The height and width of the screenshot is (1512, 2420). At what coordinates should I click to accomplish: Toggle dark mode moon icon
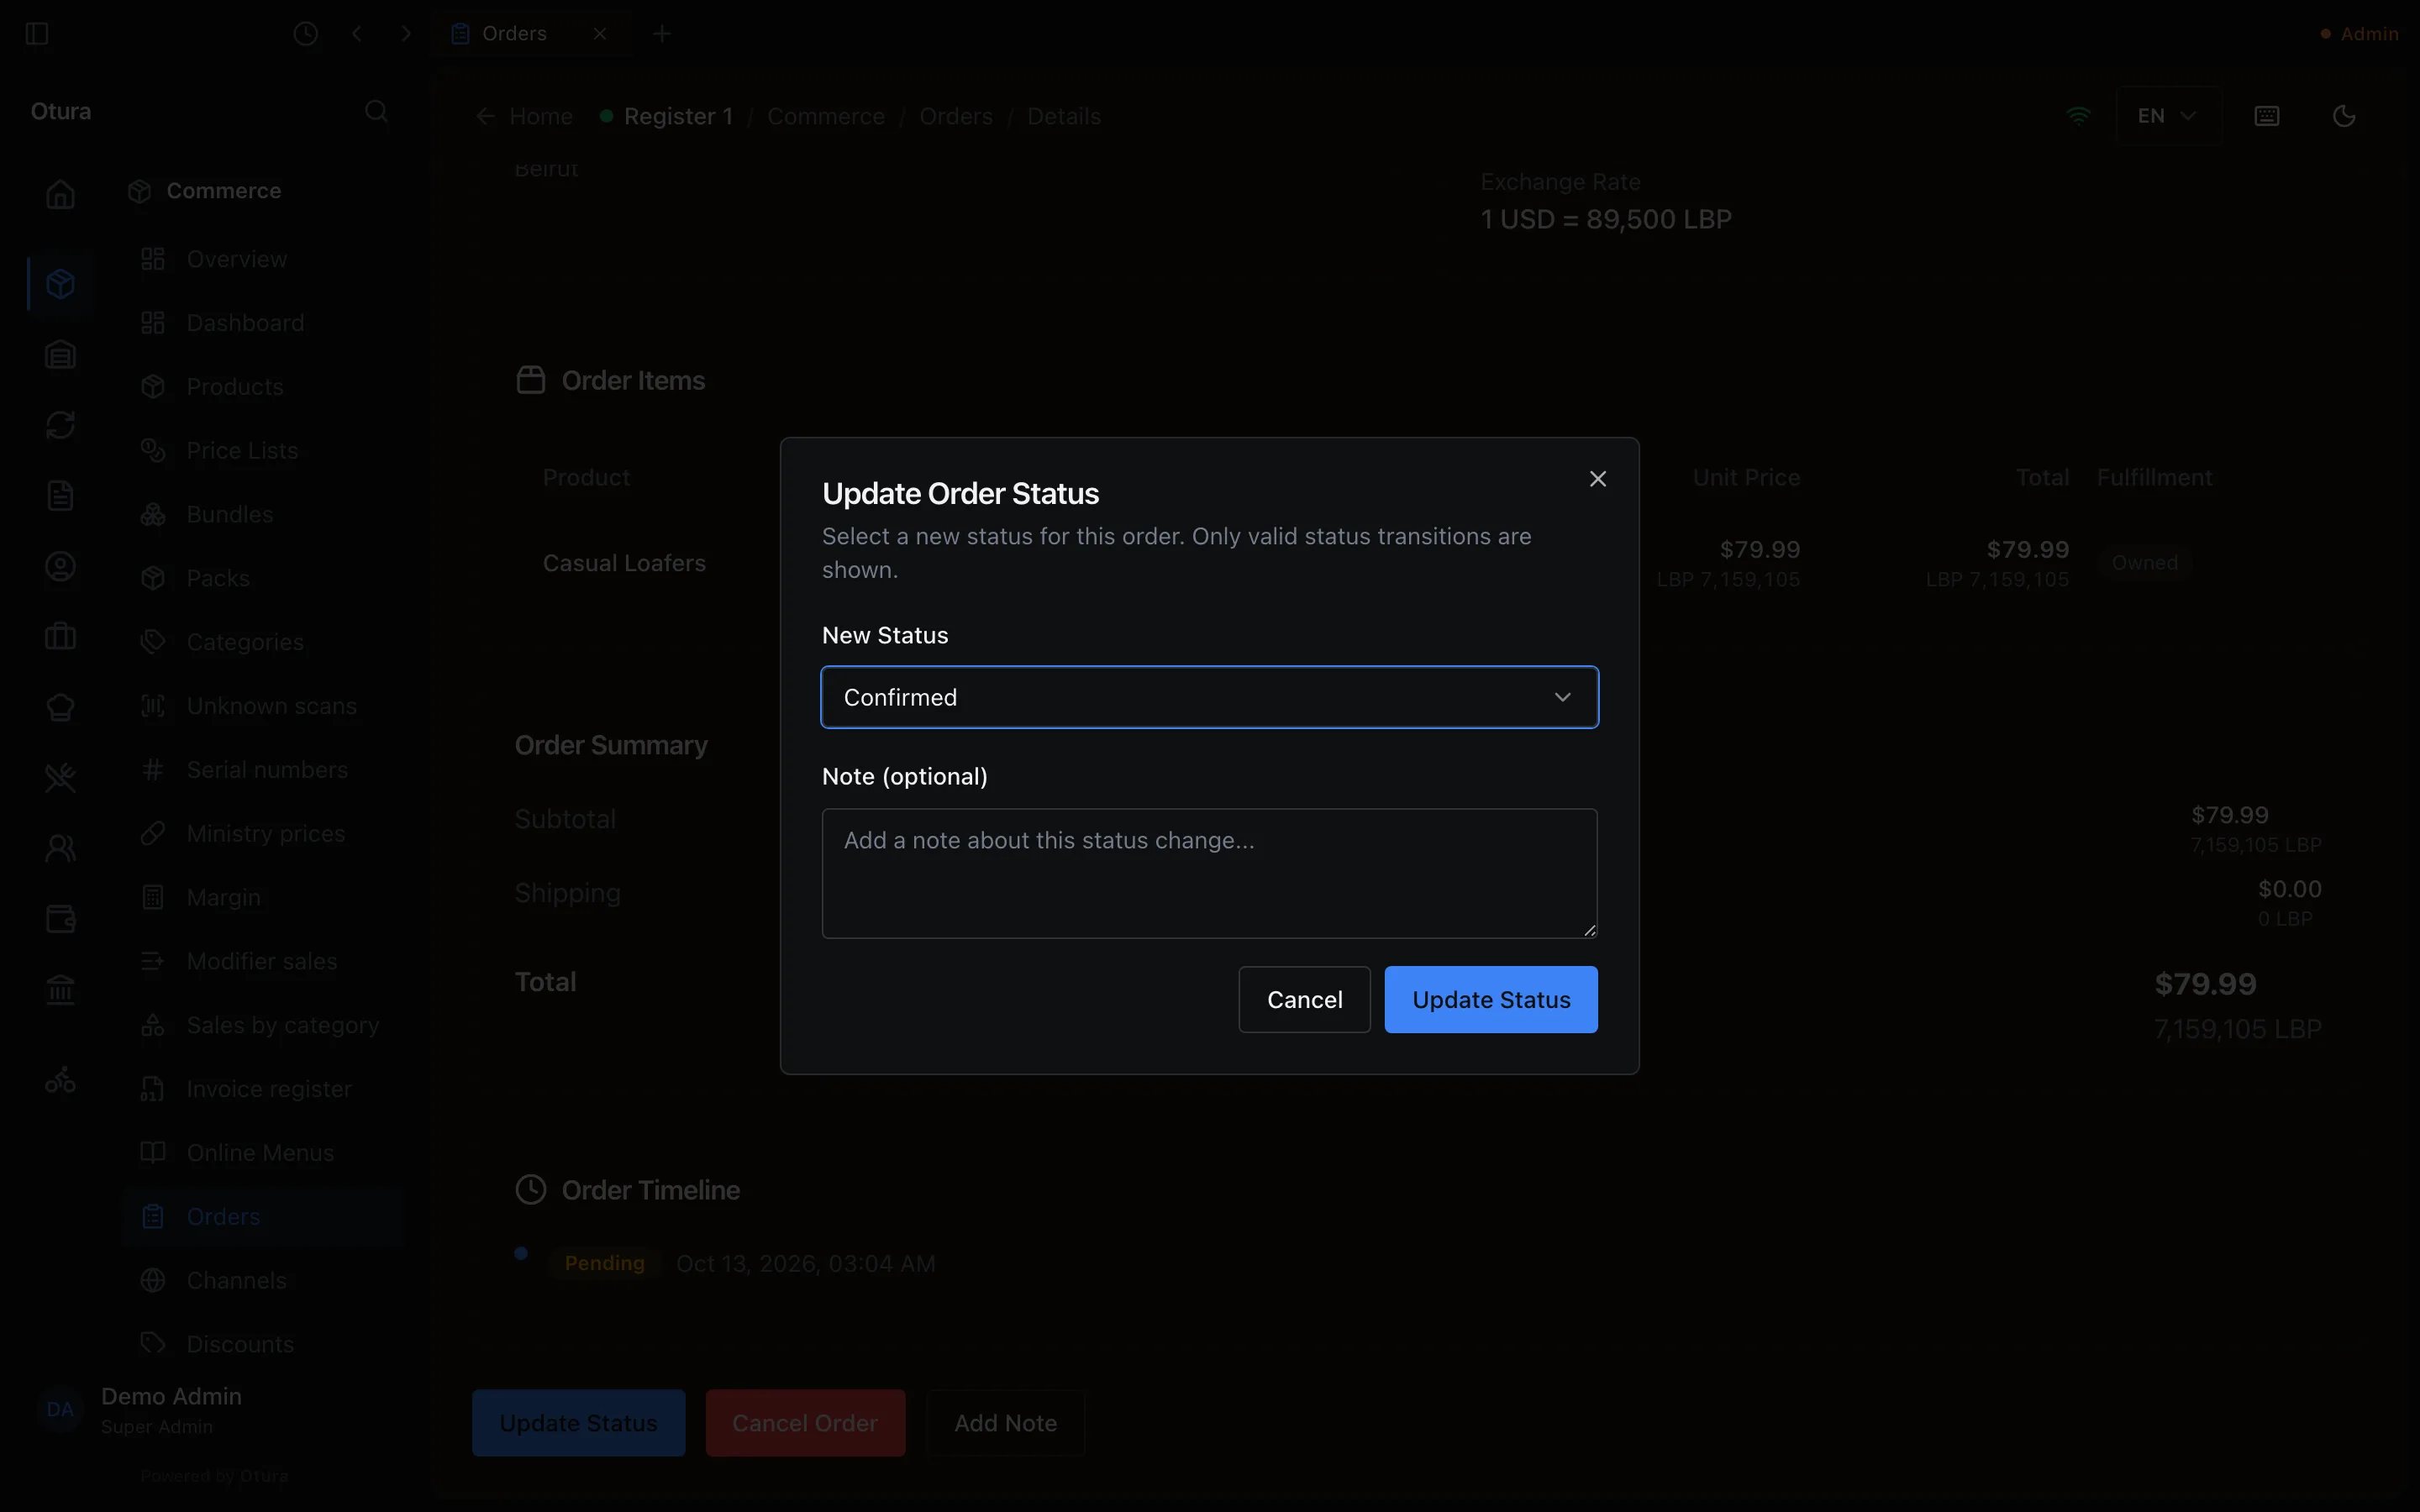2344,116
